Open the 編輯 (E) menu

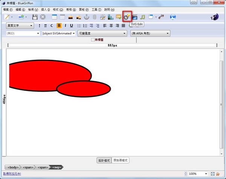click(x=20, y=10)
